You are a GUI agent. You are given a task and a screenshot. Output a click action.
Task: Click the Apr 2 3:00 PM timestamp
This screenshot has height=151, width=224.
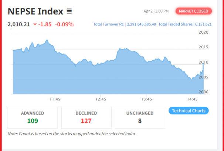[156, 11]
